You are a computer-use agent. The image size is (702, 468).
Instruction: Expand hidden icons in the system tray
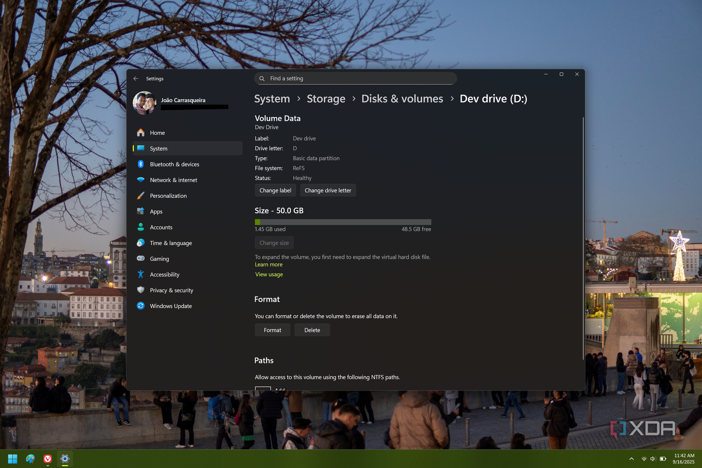pyautogui.click(x=631, y=459)
